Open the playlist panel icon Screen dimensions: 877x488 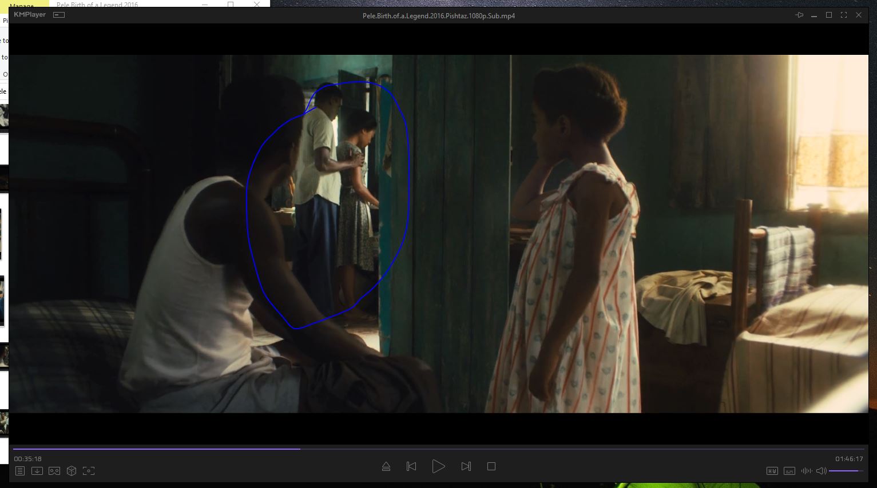pyautogui.click(x=20, y=471)
